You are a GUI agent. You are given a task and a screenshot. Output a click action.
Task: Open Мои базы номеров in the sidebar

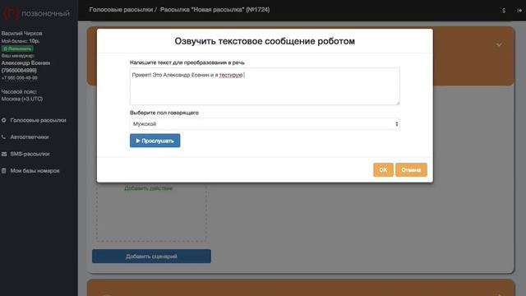35,171
